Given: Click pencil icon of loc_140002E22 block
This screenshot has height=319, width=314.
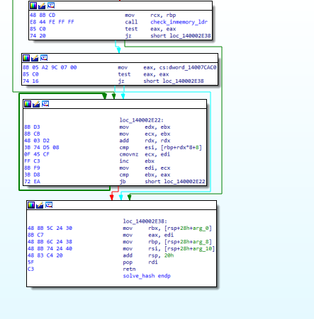Looking at the screenshot, I should point(36,104).
